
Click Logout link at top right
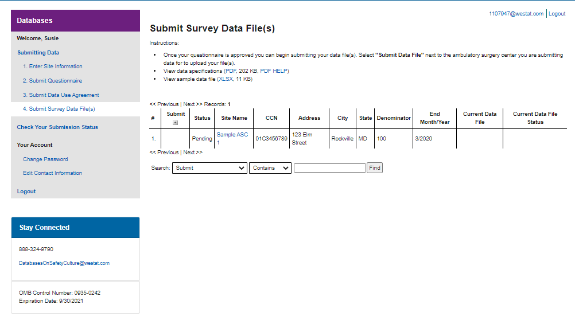point(557,14)
